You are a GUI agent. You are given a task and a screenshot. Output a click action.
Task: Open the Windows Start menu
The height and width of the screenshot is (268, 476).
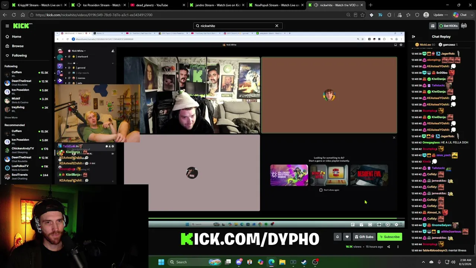(x=161, y=262)
